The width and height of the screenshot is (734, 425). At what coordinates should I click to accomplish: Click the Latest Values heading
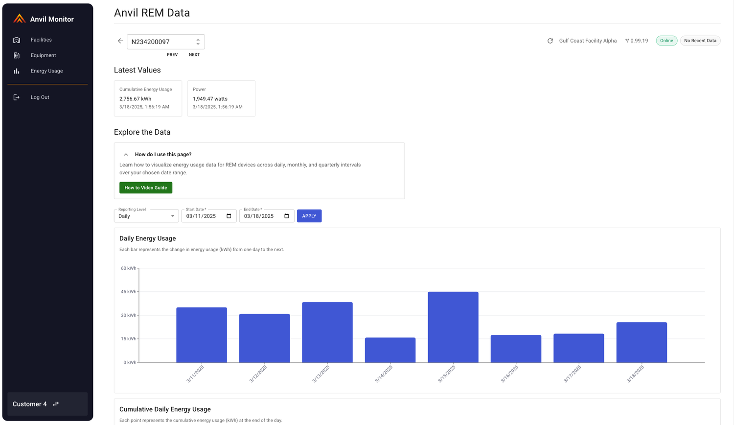[x=138, y=70]
